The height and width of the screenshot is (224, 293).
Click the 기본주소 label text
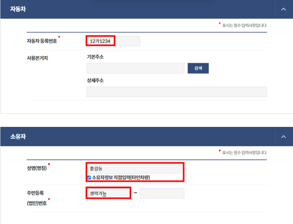(x=95, y=57)
